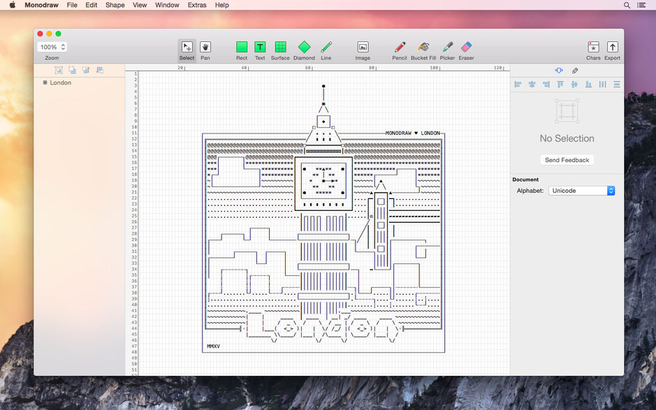The image size is (656, 410).
Task: Select the Pencil drawing tool
Action: tap(400, 50)
